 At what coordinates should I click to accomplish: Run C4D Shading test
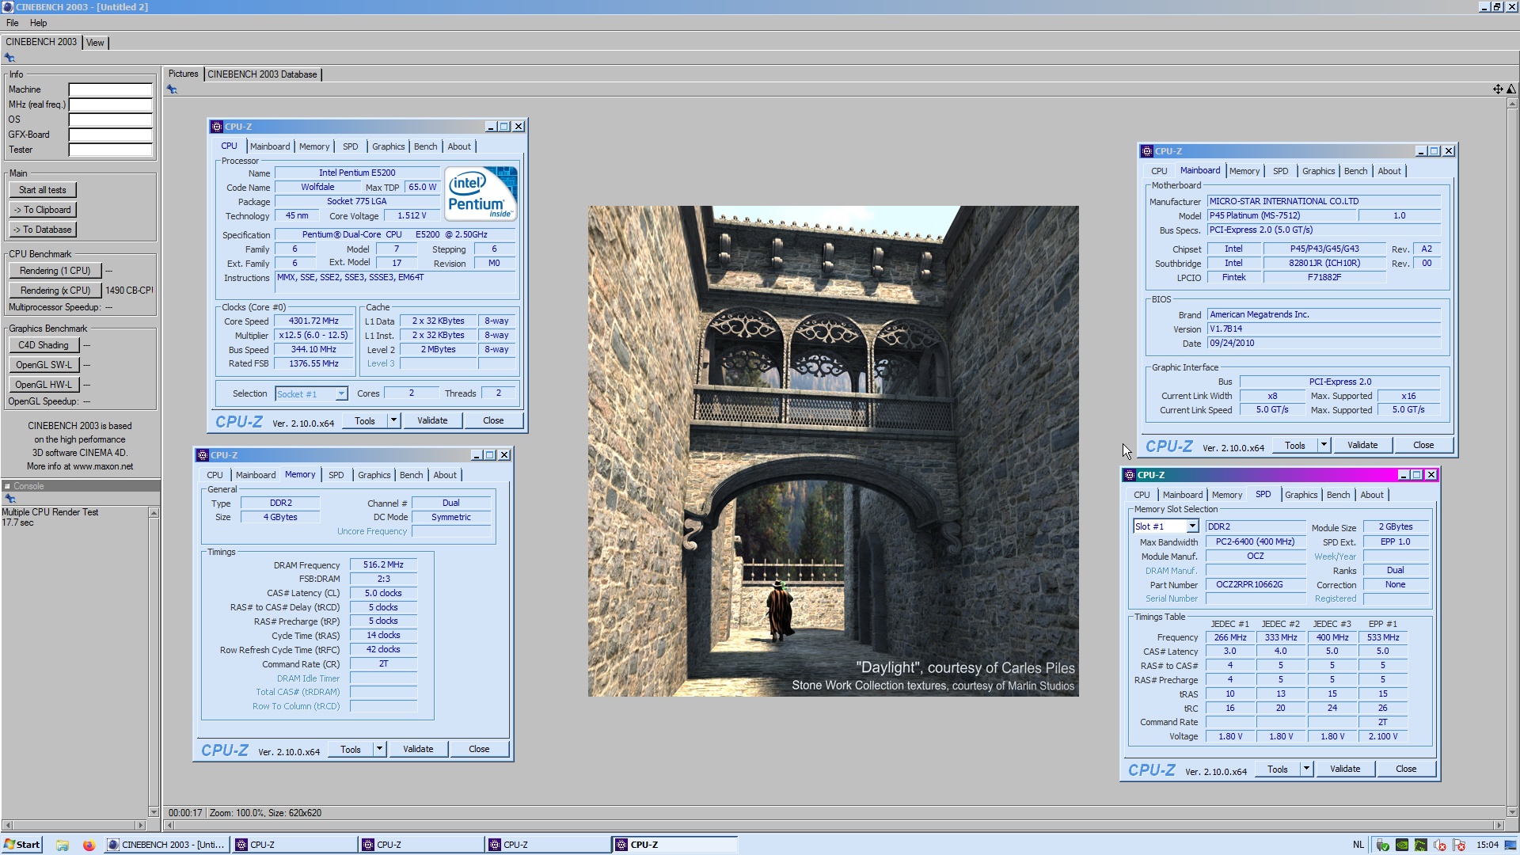(x=44, y=345)
